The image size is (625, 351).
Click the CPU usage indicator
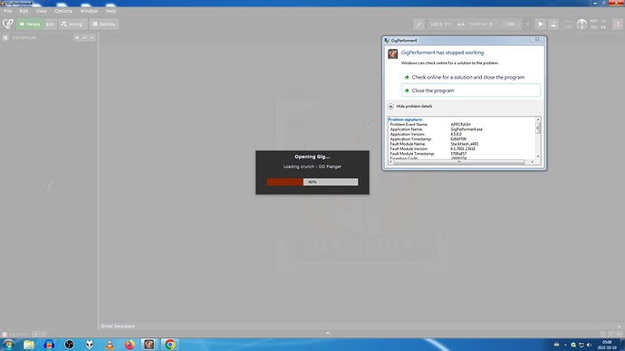point(599,27)
